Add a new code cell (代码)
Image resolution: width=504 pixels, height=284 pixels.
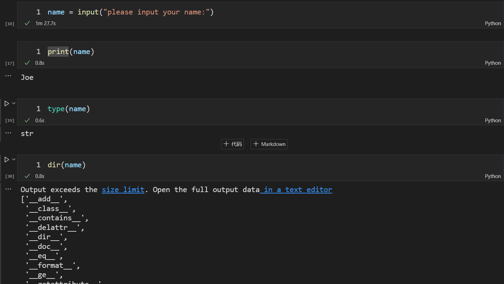tap(233, 144)
